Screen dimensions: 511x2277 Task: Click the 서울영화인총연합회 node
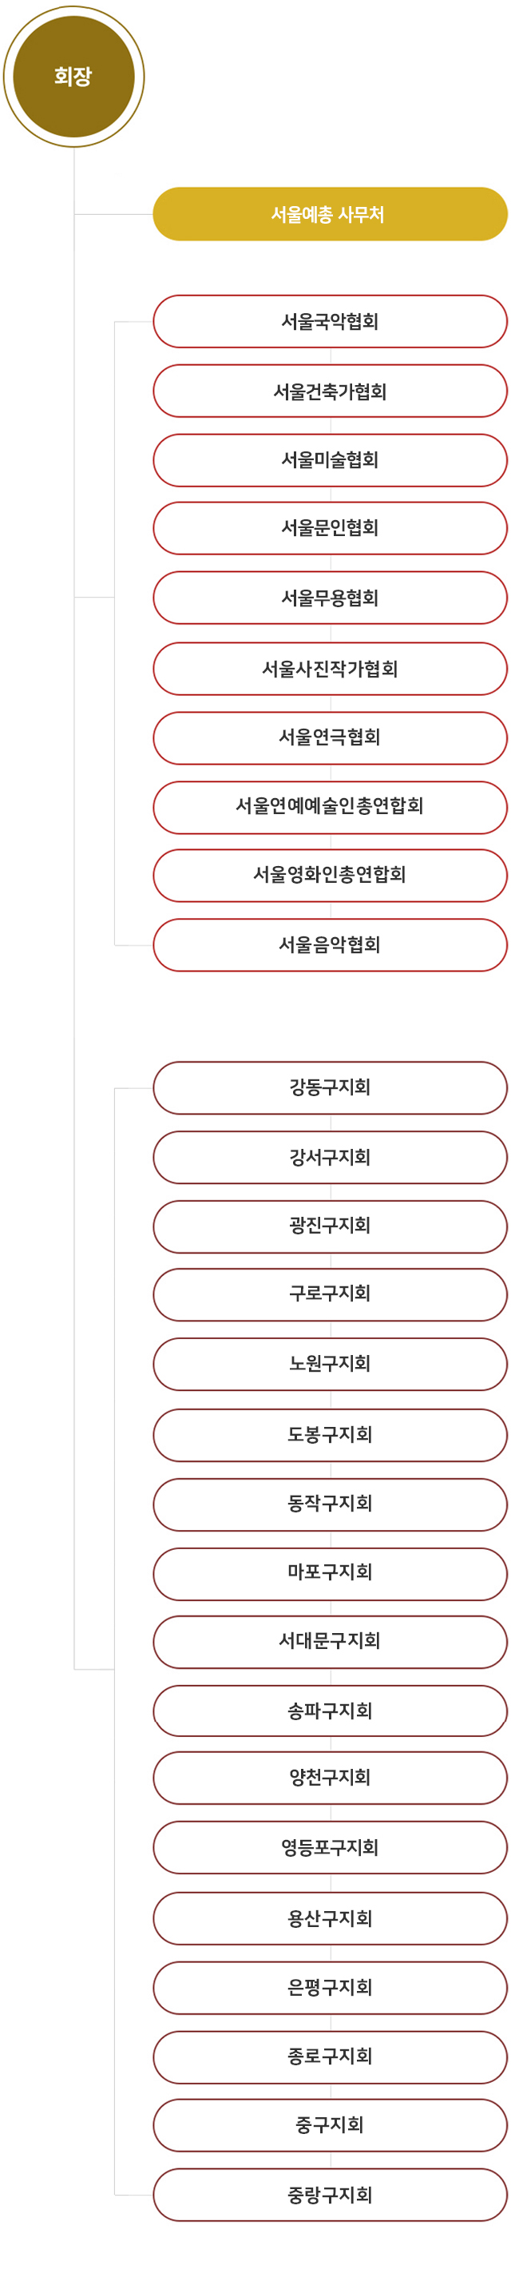click(x=330, y=875)
